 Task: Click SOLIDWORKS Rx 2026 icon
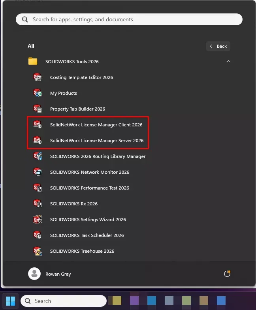38,204
